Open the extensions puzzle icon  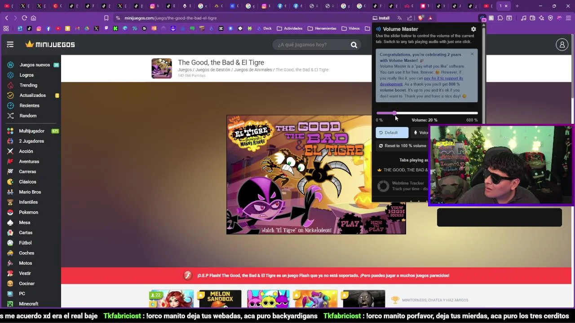point(500,18)
